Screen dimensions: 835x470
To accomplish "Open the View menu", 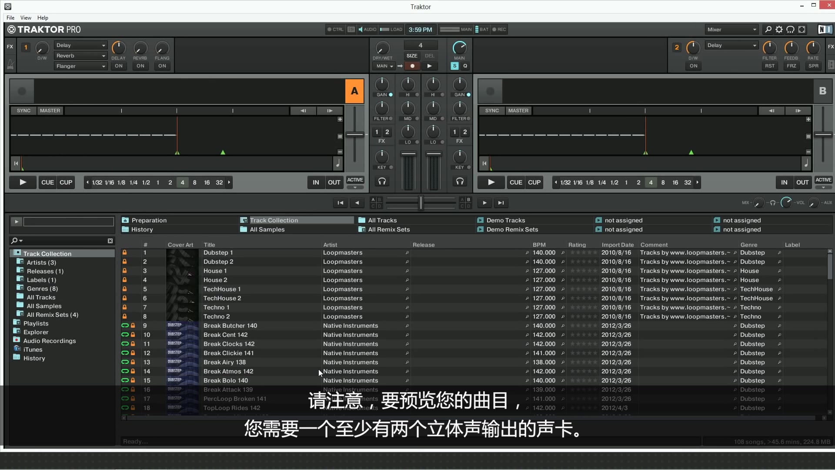I will tap(26, 18).
